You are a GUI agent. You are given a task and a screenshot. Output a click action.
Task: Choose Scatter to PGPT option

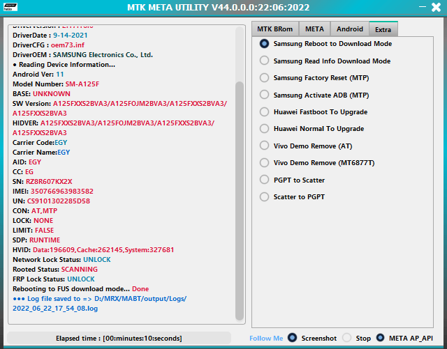[x=292, y=197]
